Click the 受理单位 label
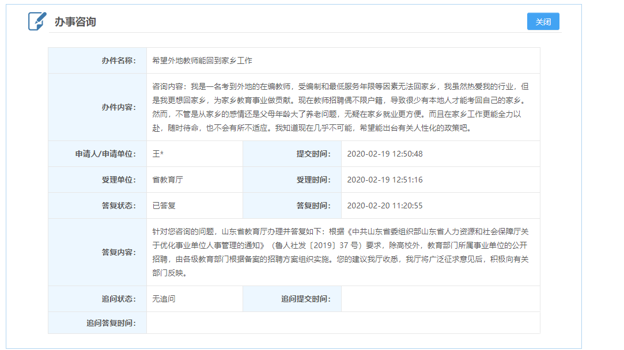Viewport: 624px width, 350px height. pos(119,180)
